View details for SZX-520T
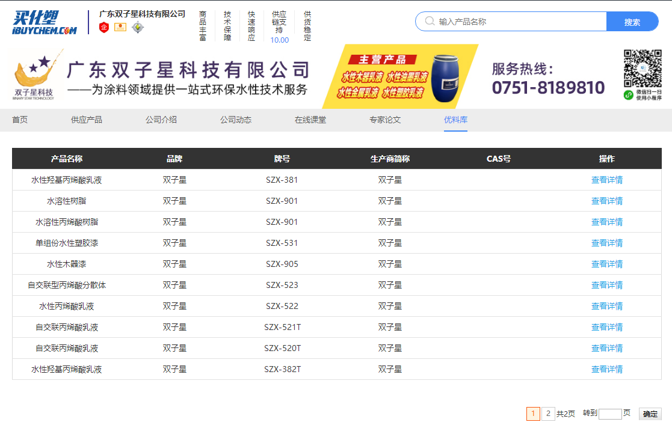The width and height of the screenshot is (672, 425). tap(607, 348)
